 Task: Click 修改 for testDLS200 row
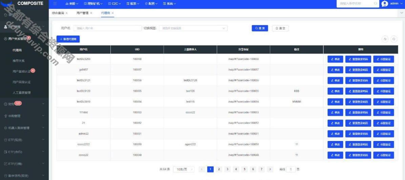pyautogui.click(x=335, y=59)
